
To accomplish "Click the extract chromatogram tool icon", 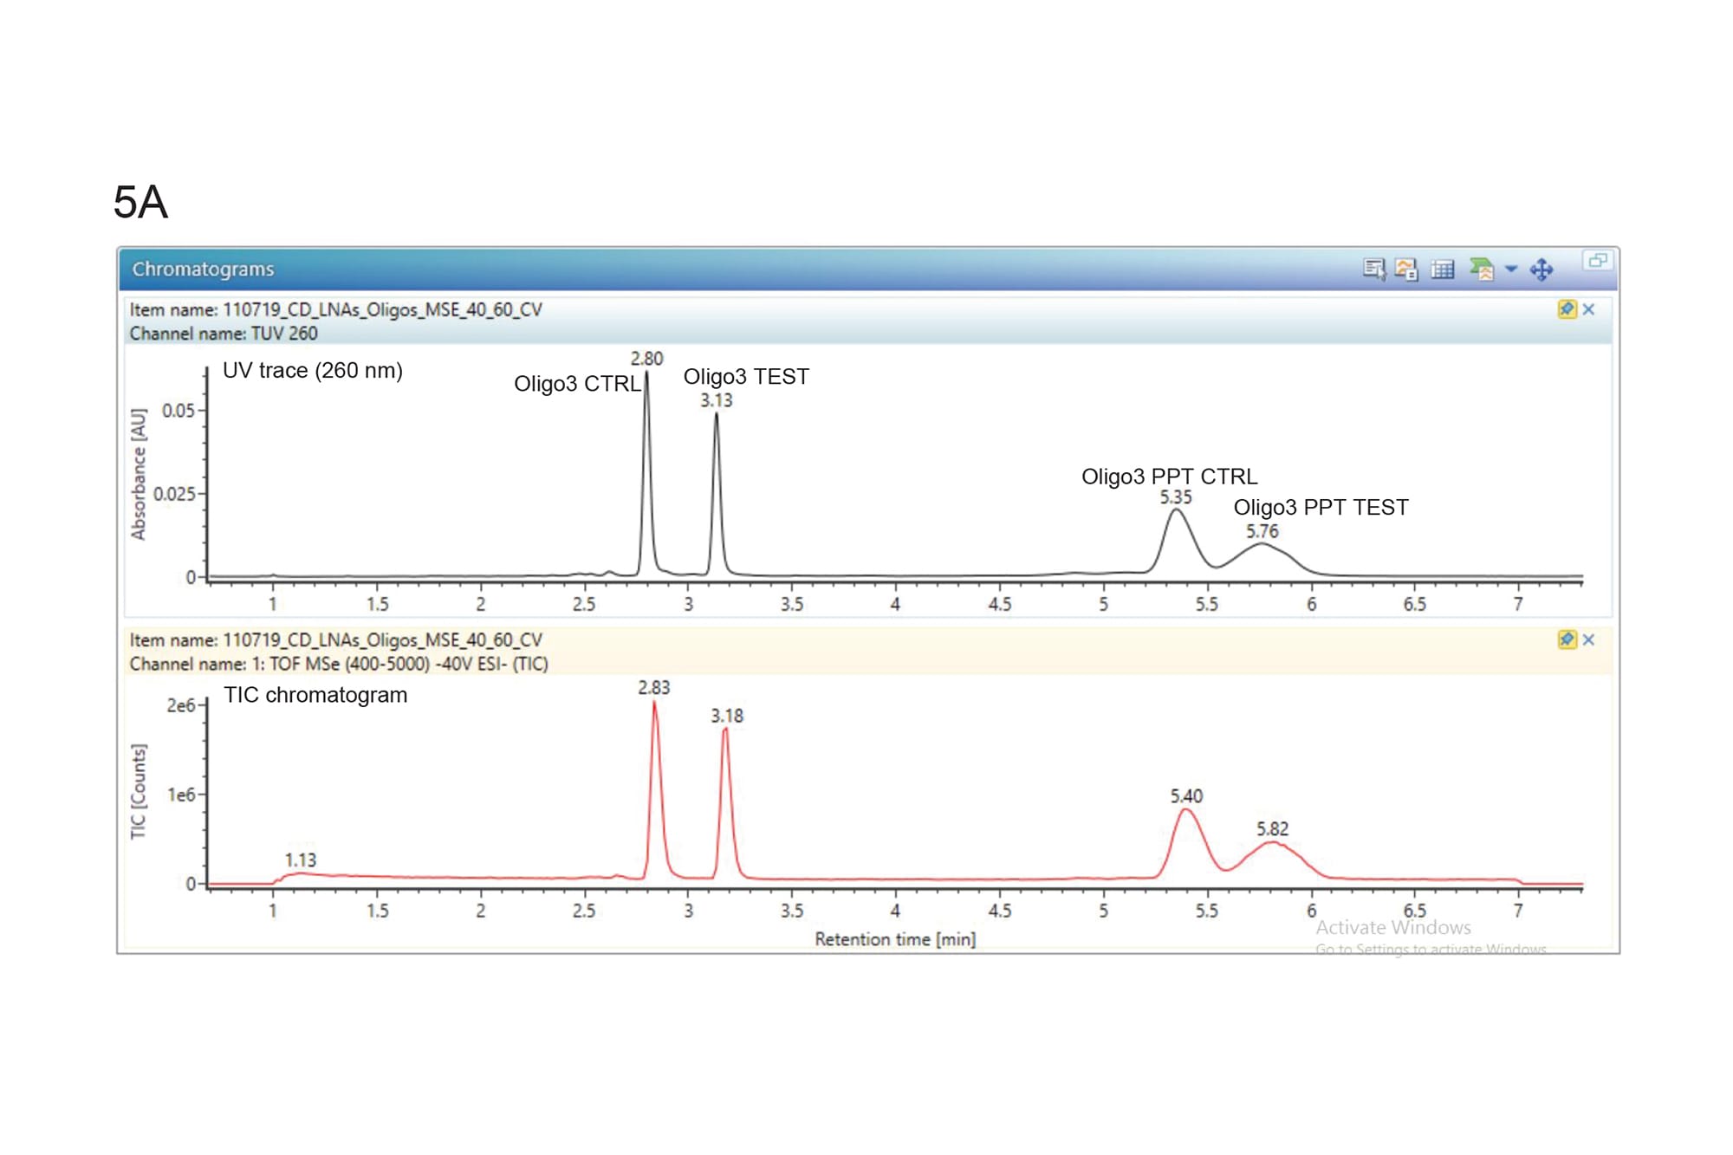I will [x=1482, y=267].
